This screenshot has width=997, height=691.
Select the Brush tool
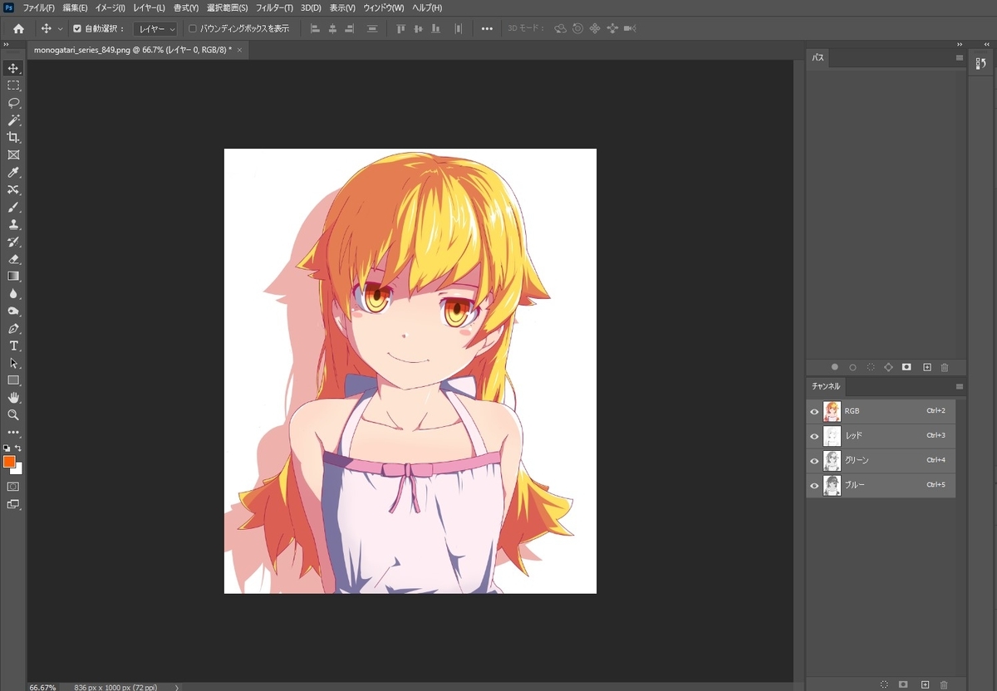(13, 208)
